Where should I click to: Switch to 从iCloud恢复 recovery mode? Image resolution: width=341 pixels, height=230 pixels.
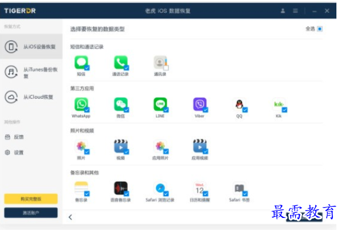(31, 97)
